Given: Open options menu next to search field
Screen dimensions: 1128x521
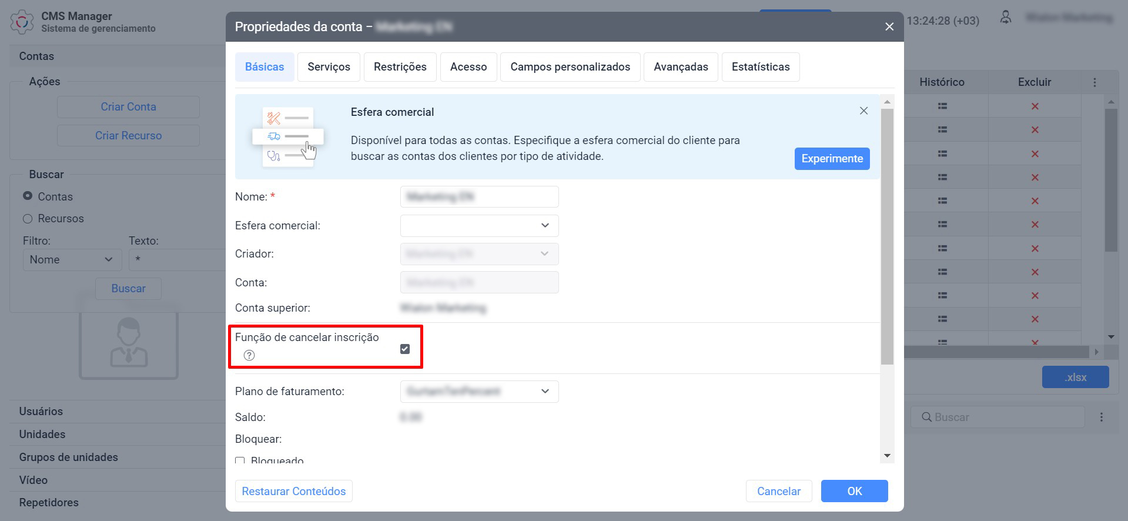Looking at the screenshot, I should (1102, 417).
